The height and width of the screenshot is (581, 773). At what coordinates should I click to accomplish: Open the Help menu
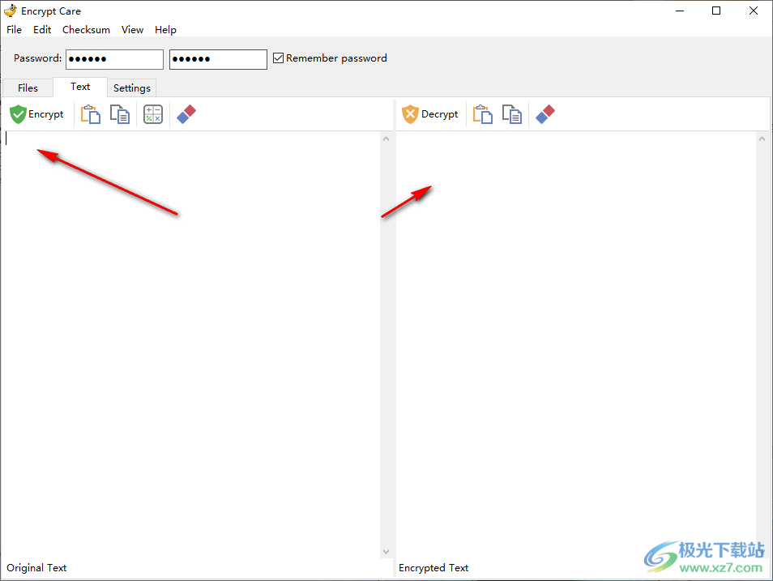pyautogui.click(x=165, y=30)
